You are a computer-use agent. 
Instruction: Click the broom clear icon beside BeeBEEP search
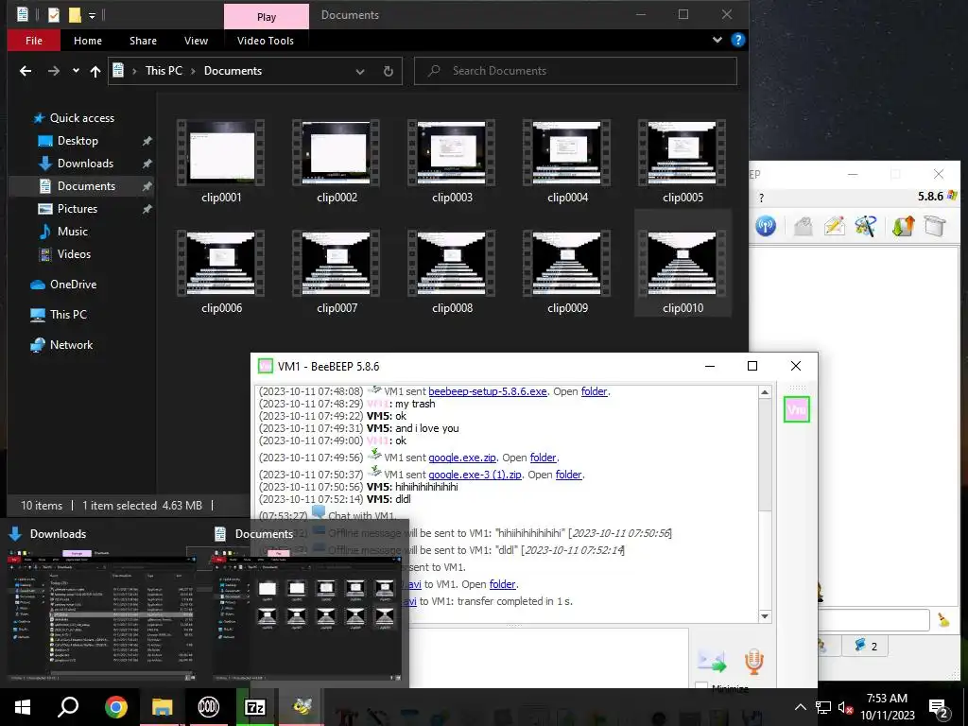pyautogui.click(x=943, y=620)
